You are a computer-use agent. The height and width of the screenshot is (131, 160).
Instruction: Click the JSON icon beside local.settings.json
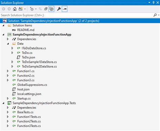(14, 94)
